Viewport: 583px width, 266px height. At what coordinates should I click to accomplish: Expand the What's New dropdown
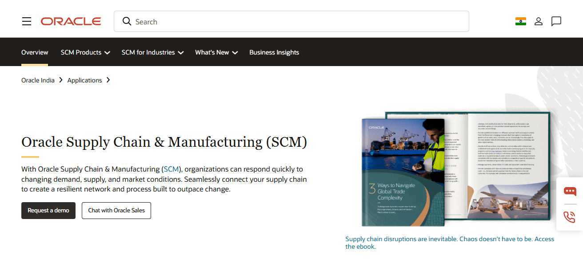coord(216,52)
